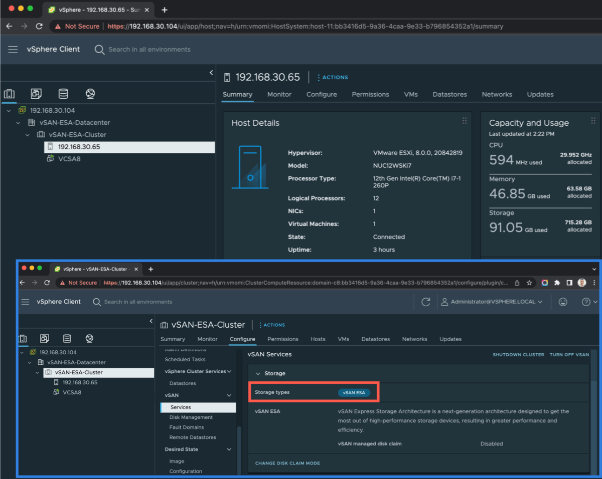Image resolution: width=602 pixels, height=479 pixels.
Task: Select Networking view icon in vSAN cluster window
Action: point(89,339)
